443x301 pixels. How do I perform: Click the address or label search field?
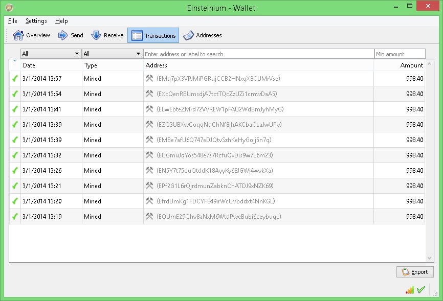pyautogui.click(x=259, y=54)
